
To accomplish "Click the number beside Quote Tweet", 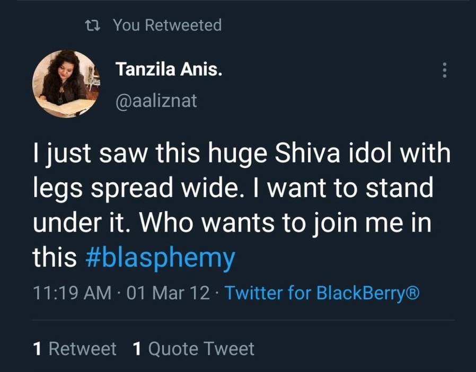I will click(x=137, y=349).
